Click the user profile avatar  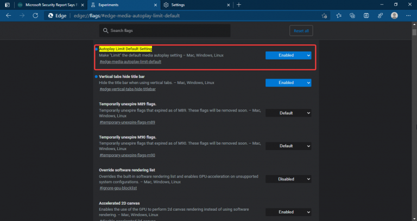click(395, 15)
